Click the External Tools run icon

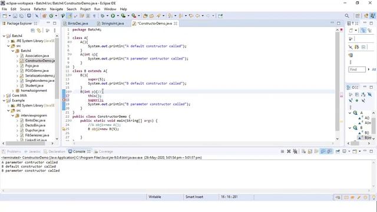[134, 16]
